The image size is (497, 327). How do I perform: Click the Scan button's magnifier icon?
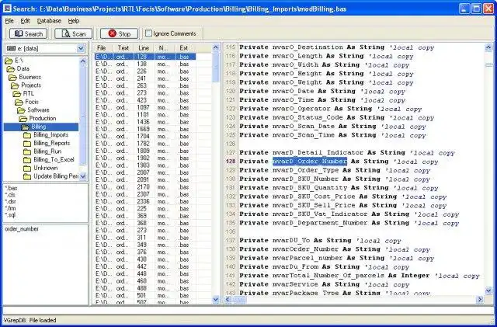(x=66, y=33)
